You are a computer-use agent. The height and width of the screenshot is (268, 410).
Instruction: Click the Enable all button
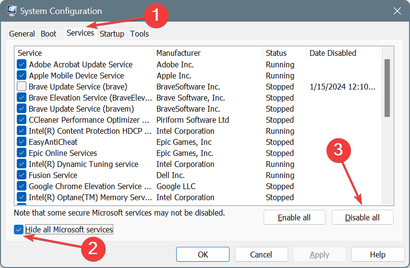pyautogui.click(x=294, y=217)
